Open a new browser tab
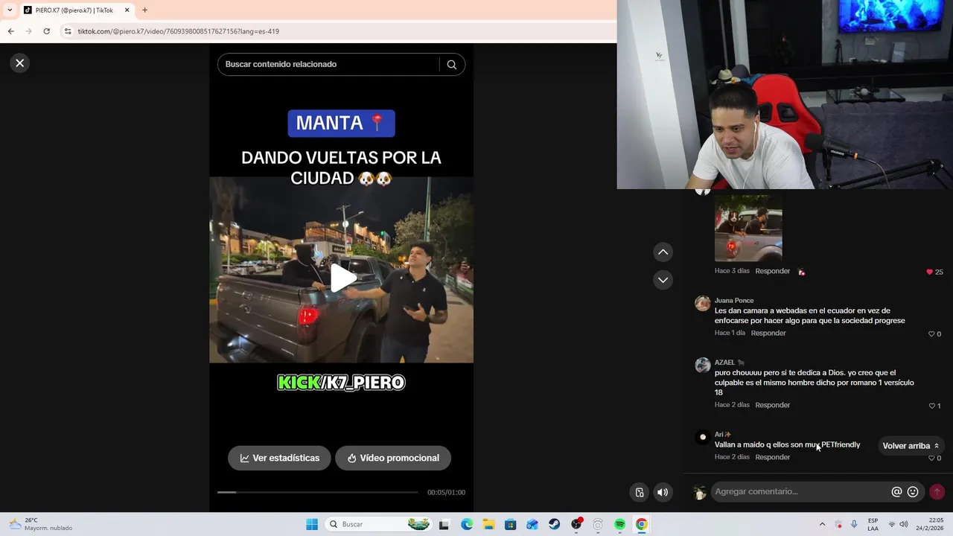Viewport: 953px width, 536px height. point(144,10)
